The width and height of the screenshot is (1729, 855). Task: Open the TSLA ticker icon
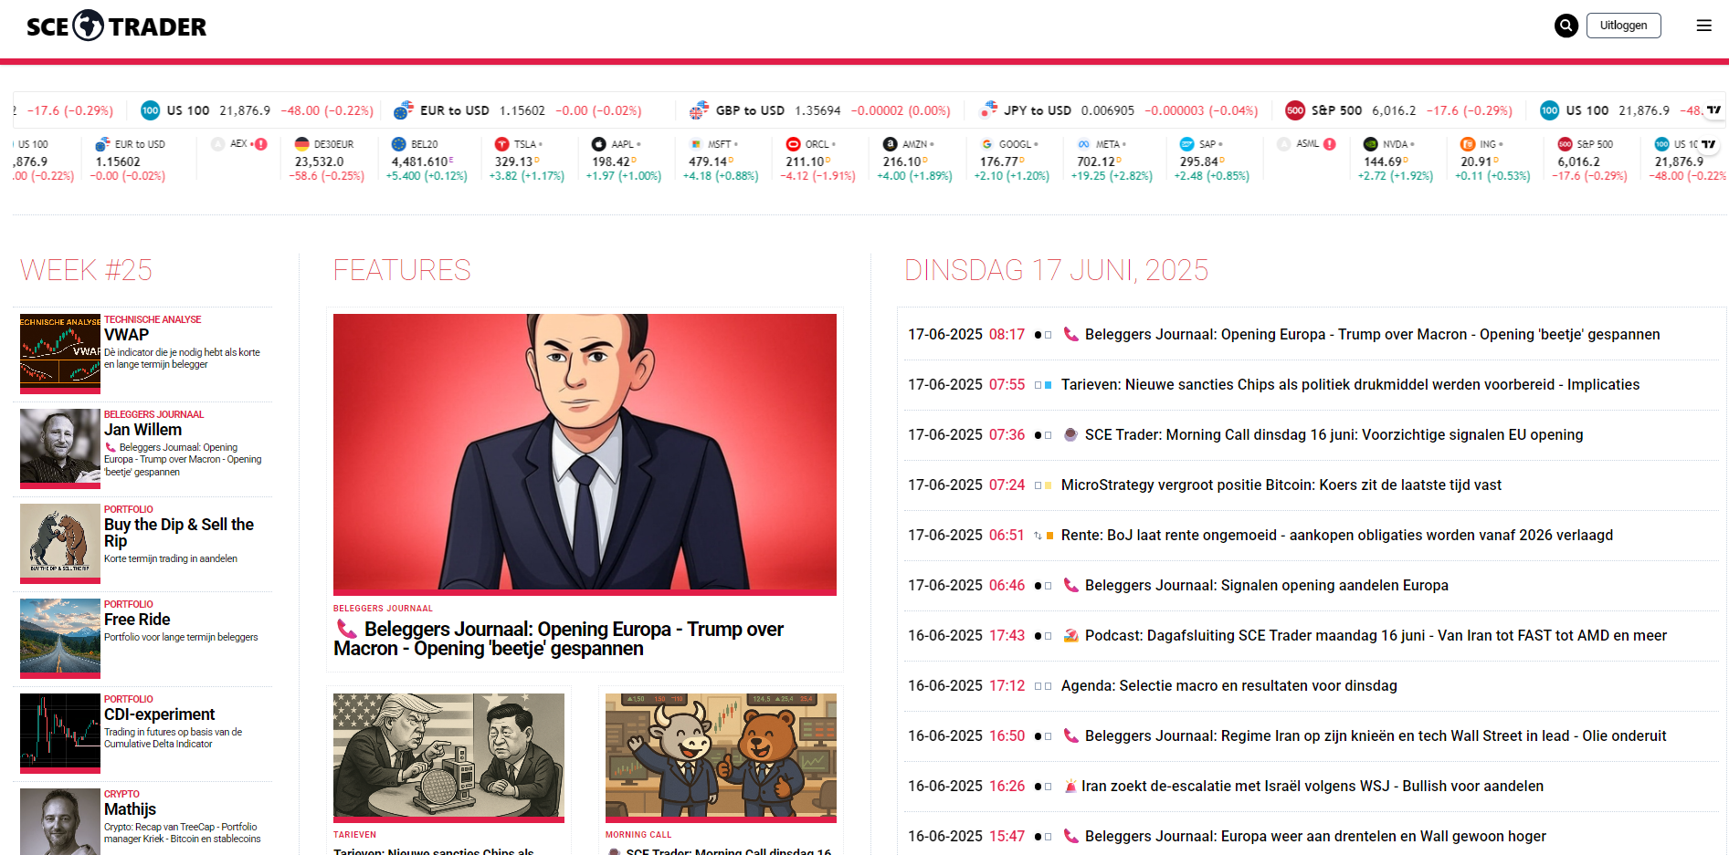point(501,144)
